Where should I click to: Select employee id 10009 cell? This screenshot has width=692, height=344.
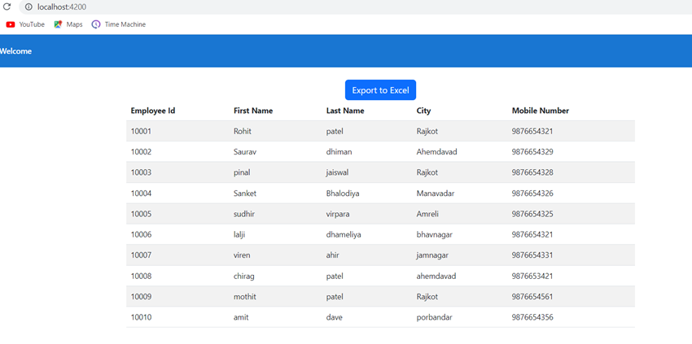(x=141, y=296)
